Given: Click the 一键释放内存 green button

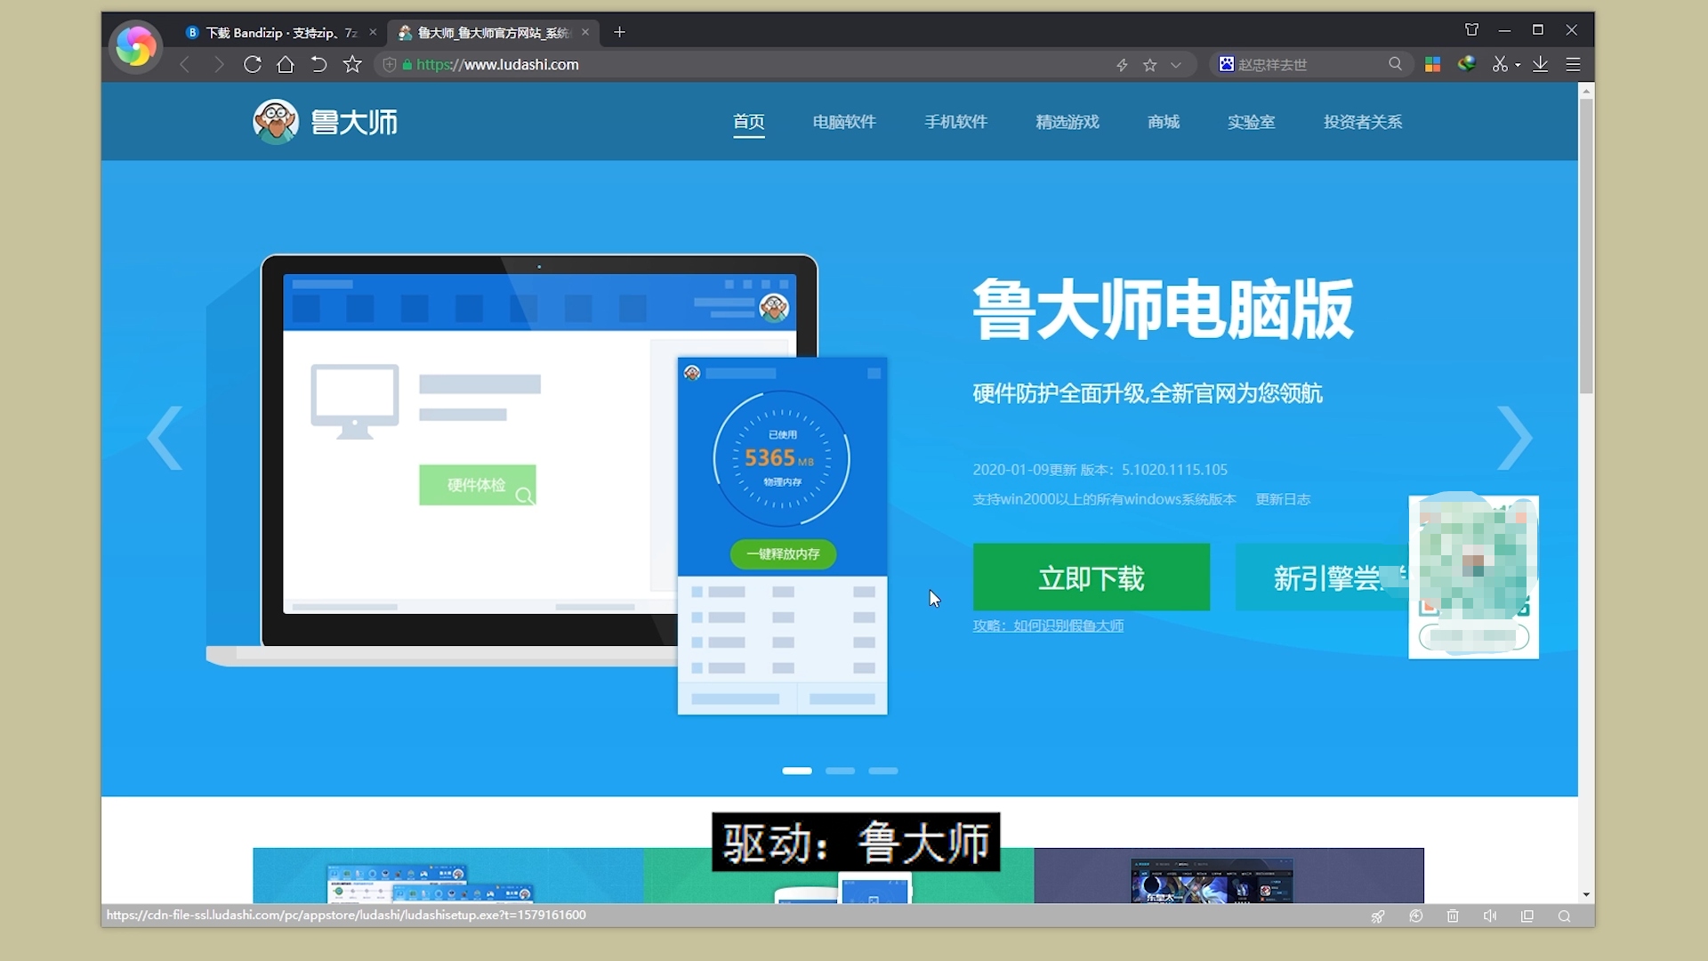Looking at the screenshot, I should click(783, 553).
